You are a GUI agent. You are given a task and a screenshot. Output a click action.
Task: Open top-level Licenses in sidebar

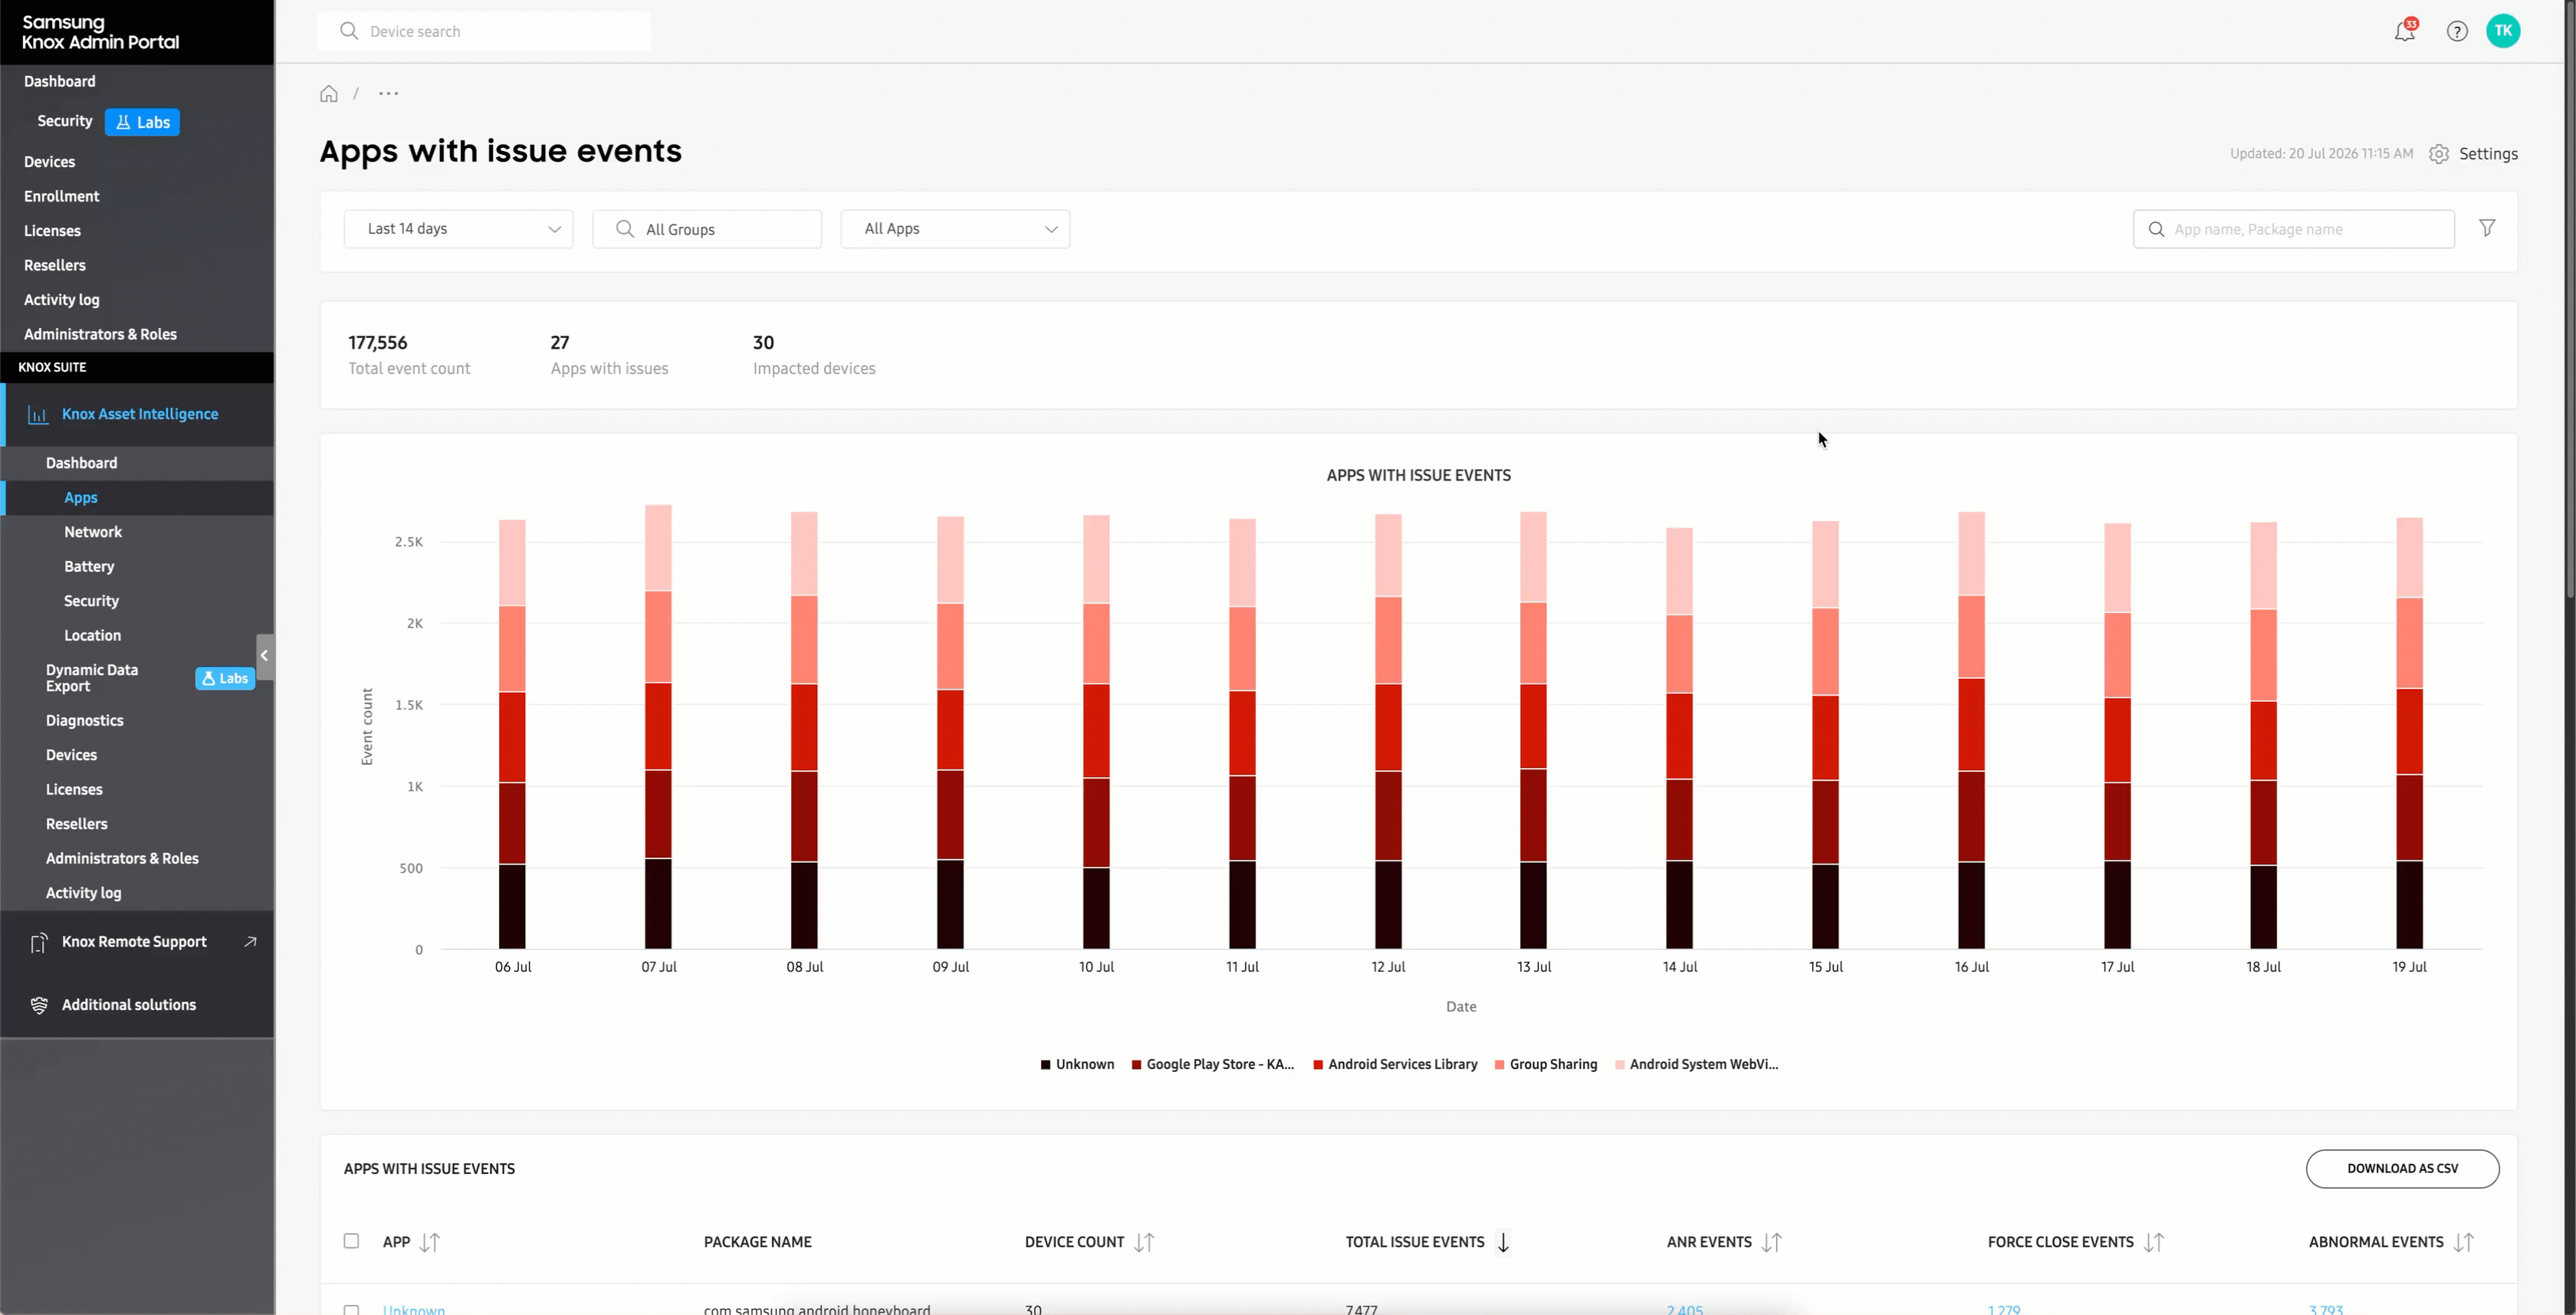click(52, 231)
